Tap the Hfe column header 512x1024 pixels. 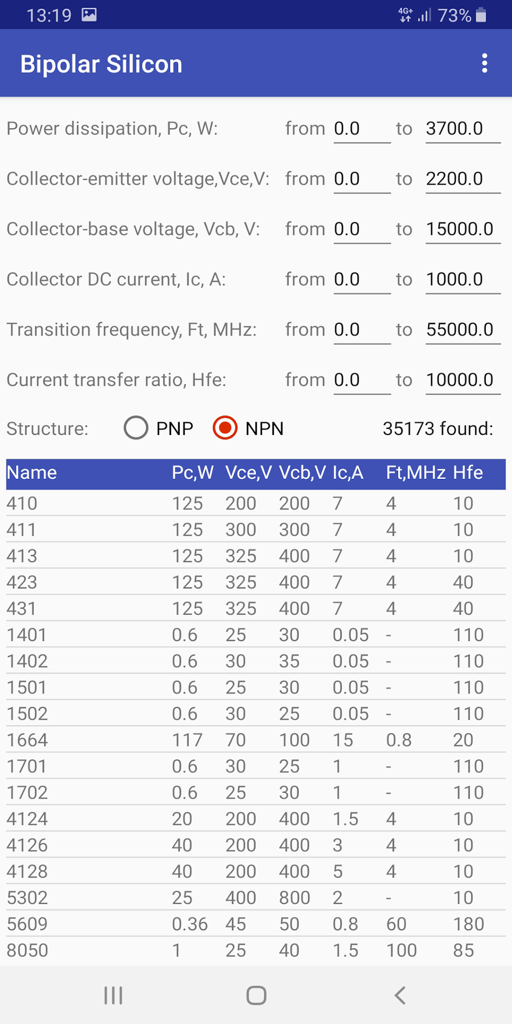coord(468,473)
